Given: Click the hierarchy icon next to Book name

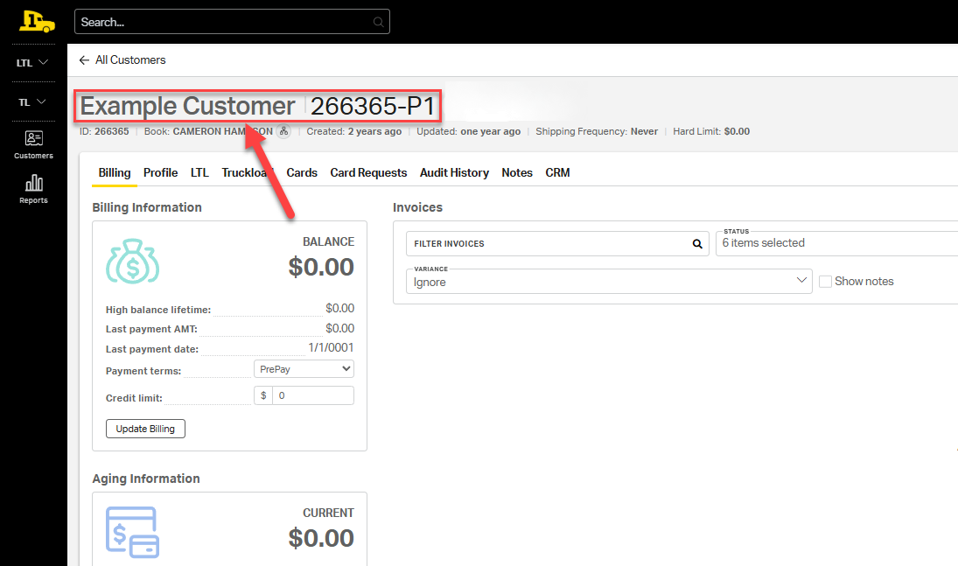Looking at the screenshot, I should (x=283, y=131).
